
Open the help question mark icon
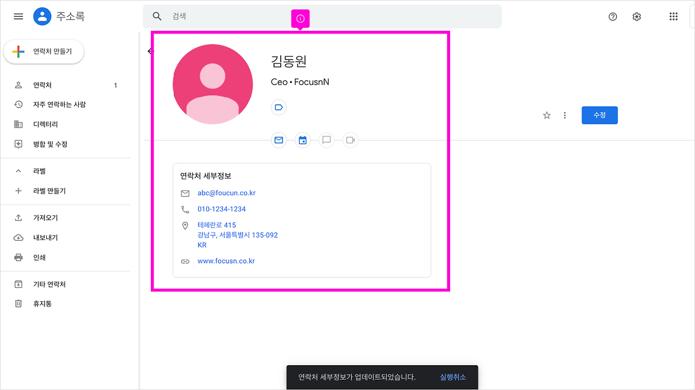pyautogui.click(x=612, y=17)
